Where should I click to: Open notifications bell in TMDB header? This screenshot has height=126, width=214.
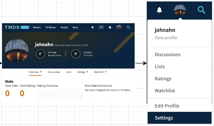coord(110,27)
